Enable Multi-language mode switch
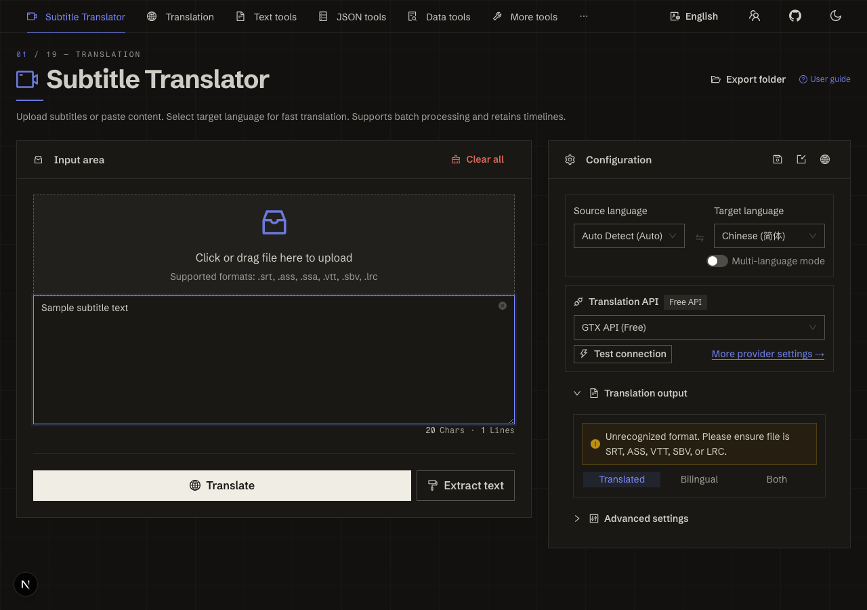Image resolution: width=867 pixels, height=610 pixels. (x=717, y=261)
